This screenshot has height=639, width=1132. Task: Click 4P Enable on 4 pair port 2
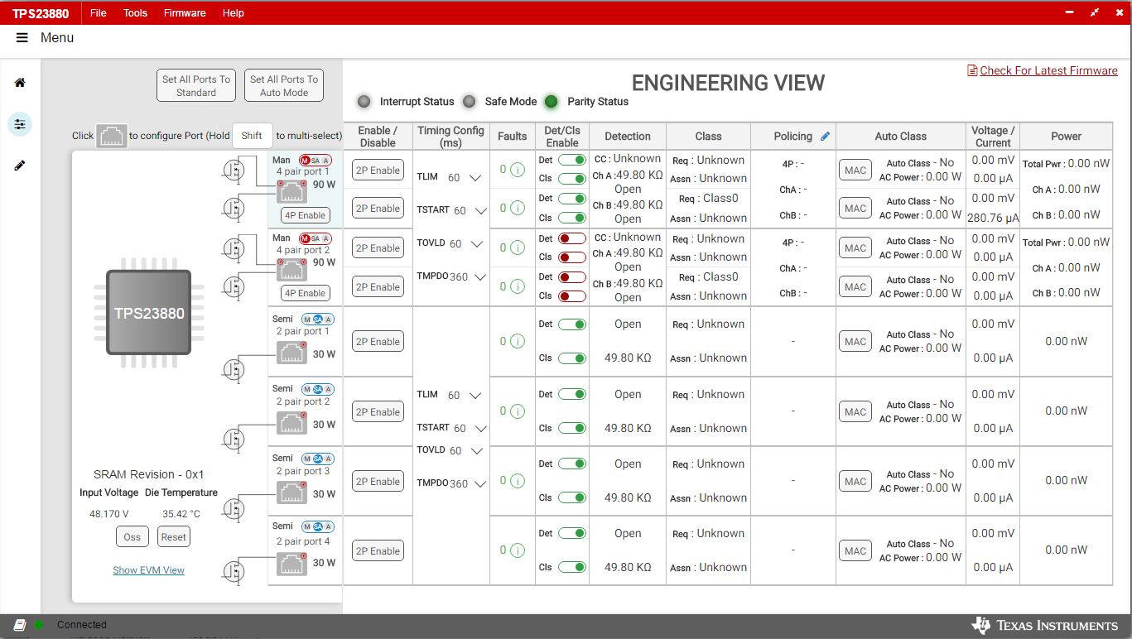306,293
